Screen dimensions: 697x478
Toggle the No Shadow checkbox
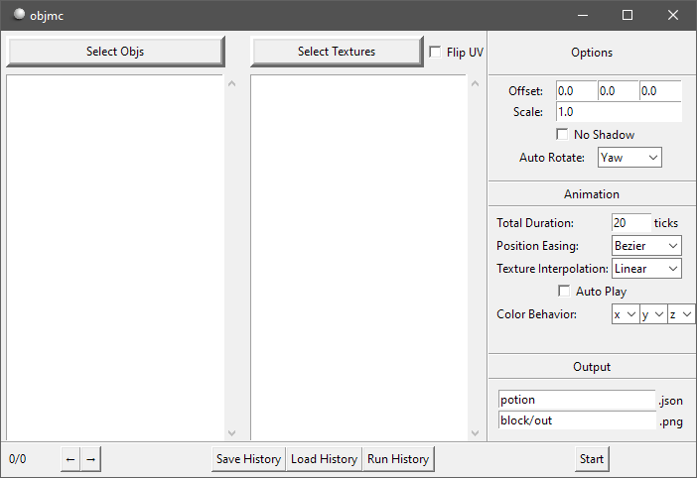click(x=563, y=134)
